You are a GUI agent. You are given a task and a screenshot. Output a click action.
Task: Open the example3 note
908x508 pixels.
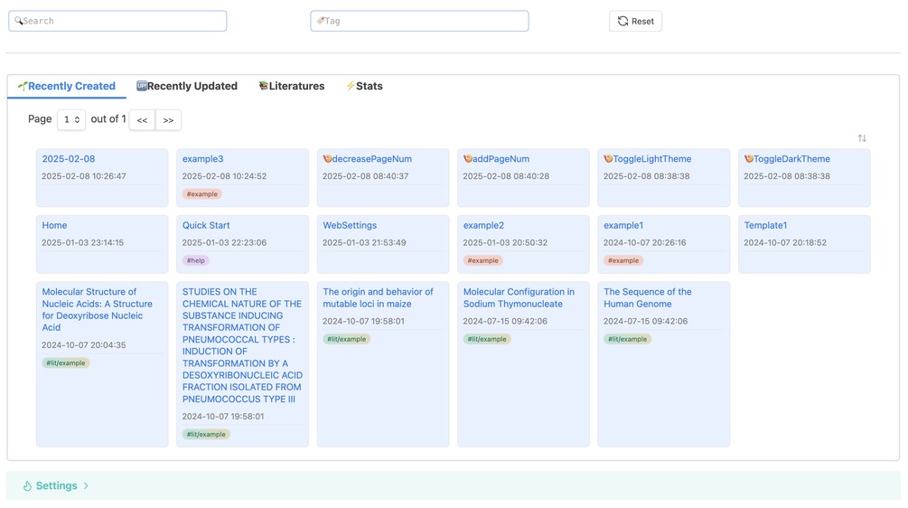click(x=202, y=159)
